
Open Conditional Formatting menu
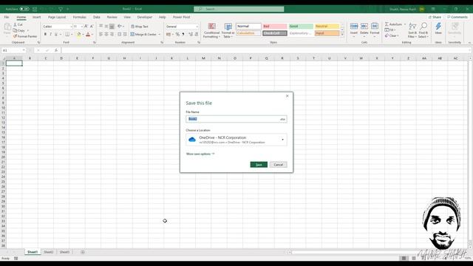[211, 30]
